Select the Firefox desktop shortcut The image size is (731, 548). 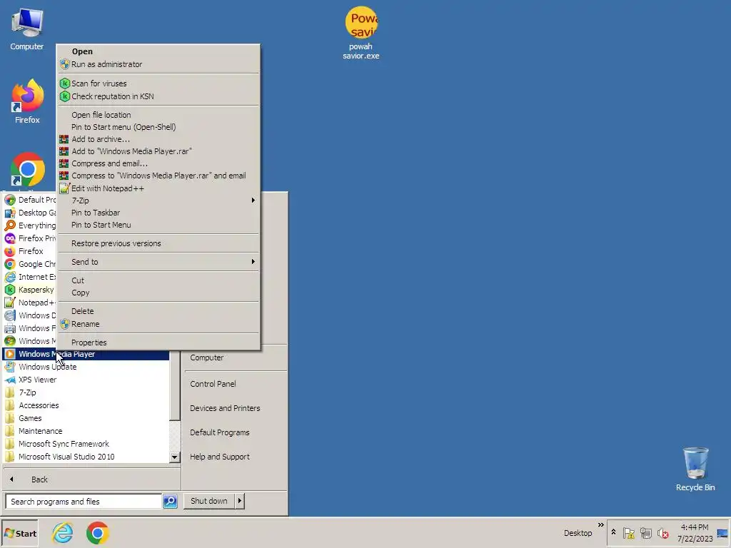(x=27, y=102)
